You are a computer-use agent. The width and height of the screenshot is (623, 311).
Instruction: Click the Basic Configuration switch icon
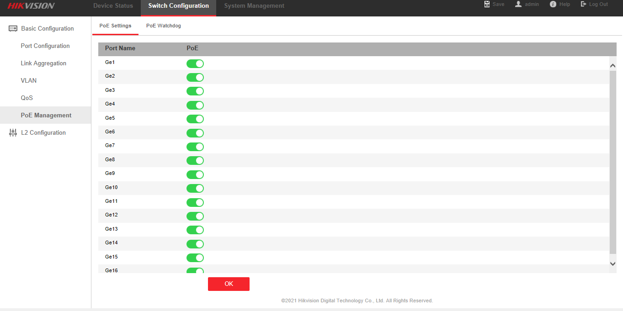pyautogui.click(x=13, y=28)
